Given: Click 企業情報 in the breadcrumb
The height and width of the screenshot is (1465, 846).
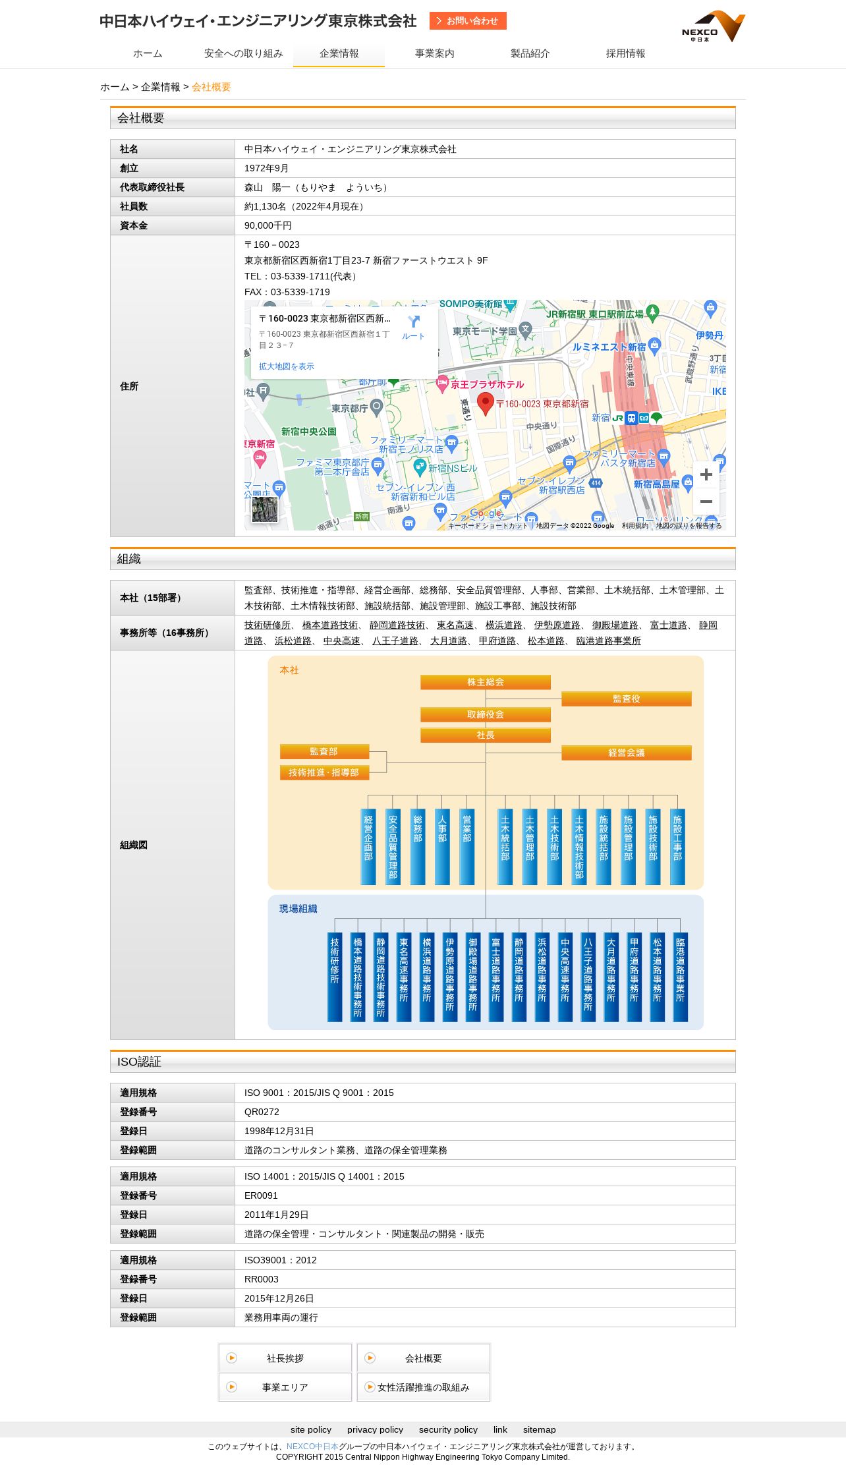Looking at the screenshot, I should click(160, 87).
